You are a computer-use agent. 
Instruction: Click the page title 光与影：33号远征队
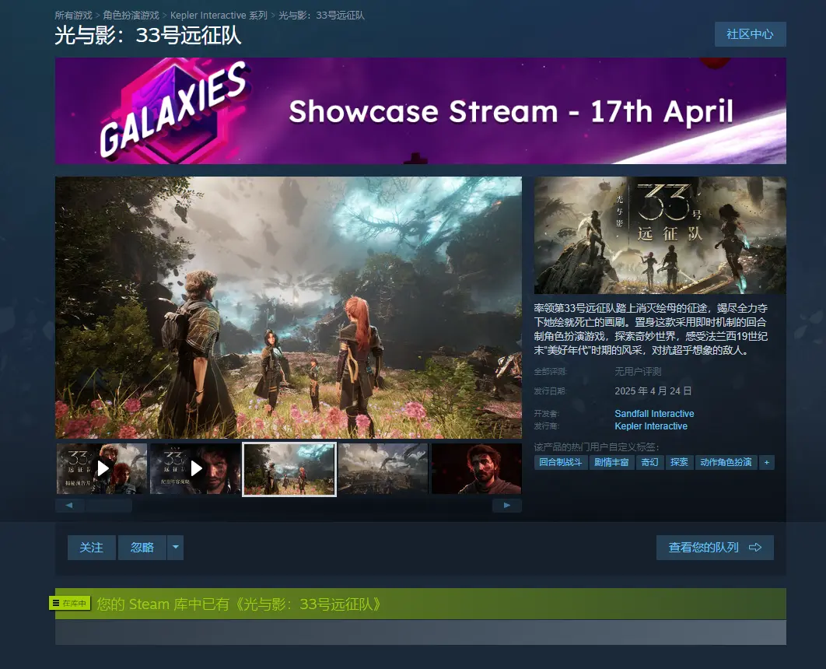pyautogui.click(x=148, y=36)
